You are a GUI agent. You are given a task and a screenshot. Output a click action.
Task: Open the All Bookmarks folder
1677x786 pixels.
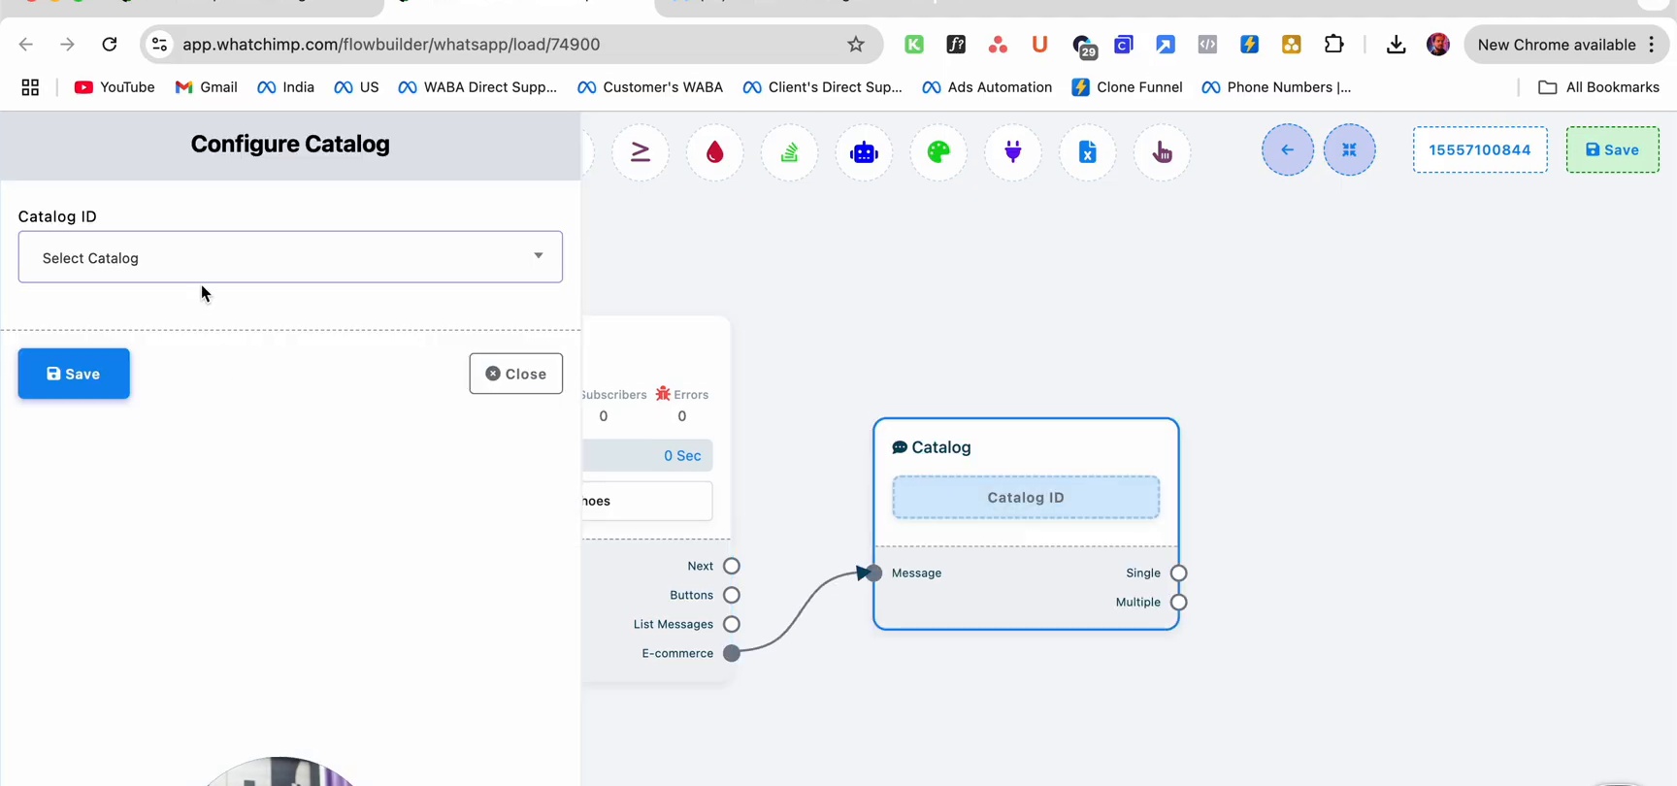point(1599,87)
